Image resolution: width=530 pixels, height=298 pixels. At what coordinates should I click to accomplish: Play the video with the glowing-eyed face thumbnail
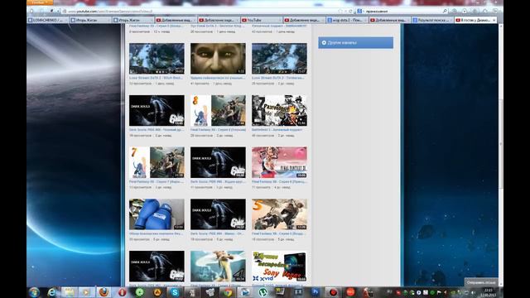[218, 59]
